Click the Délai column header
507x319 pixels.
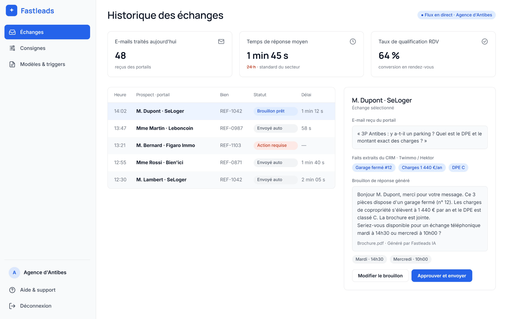(306, 95)
